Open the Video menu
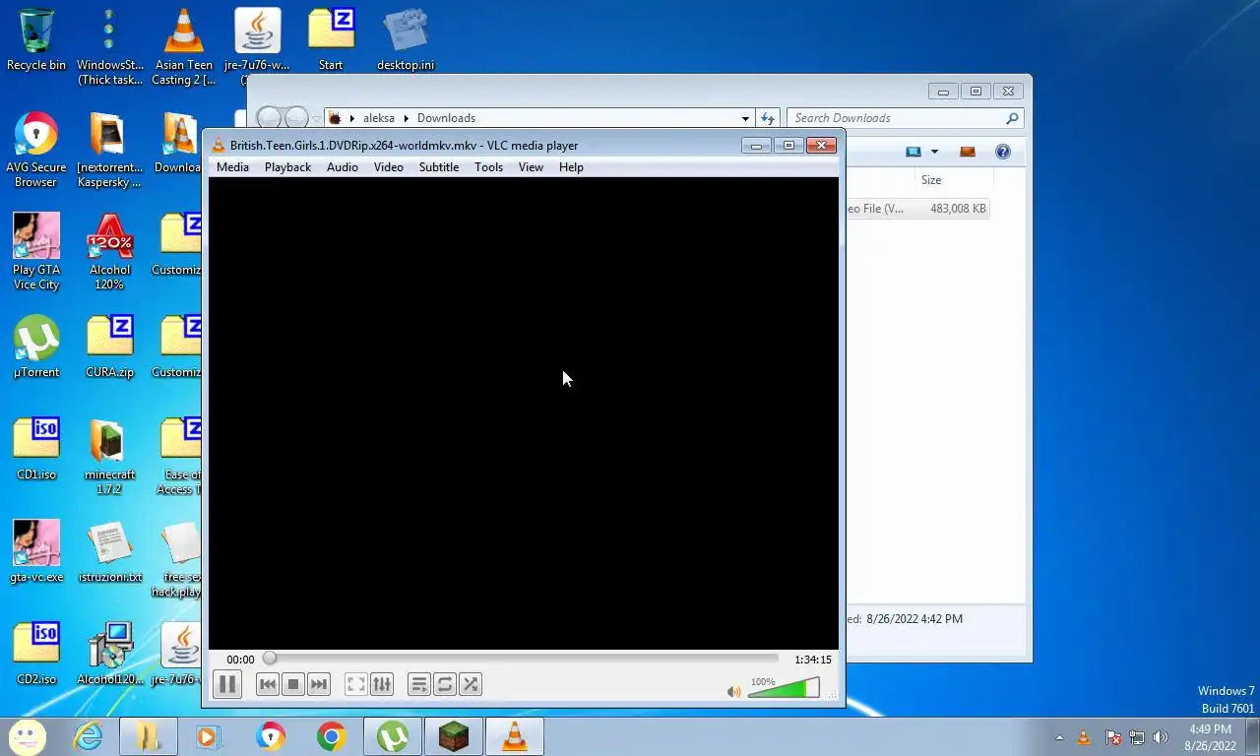The height and width of the screenshot is (756, 1260). pyautogui.click(x=389, y=167)
